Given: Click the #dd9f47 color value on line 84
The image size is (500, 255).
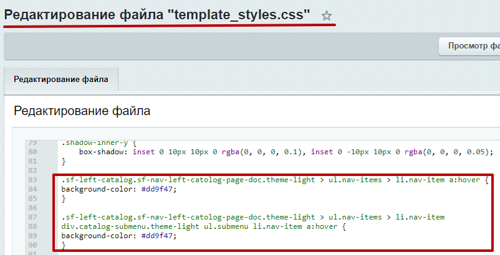Looking at the screenshot, I should pyautogui.click(x=159, y=189).
